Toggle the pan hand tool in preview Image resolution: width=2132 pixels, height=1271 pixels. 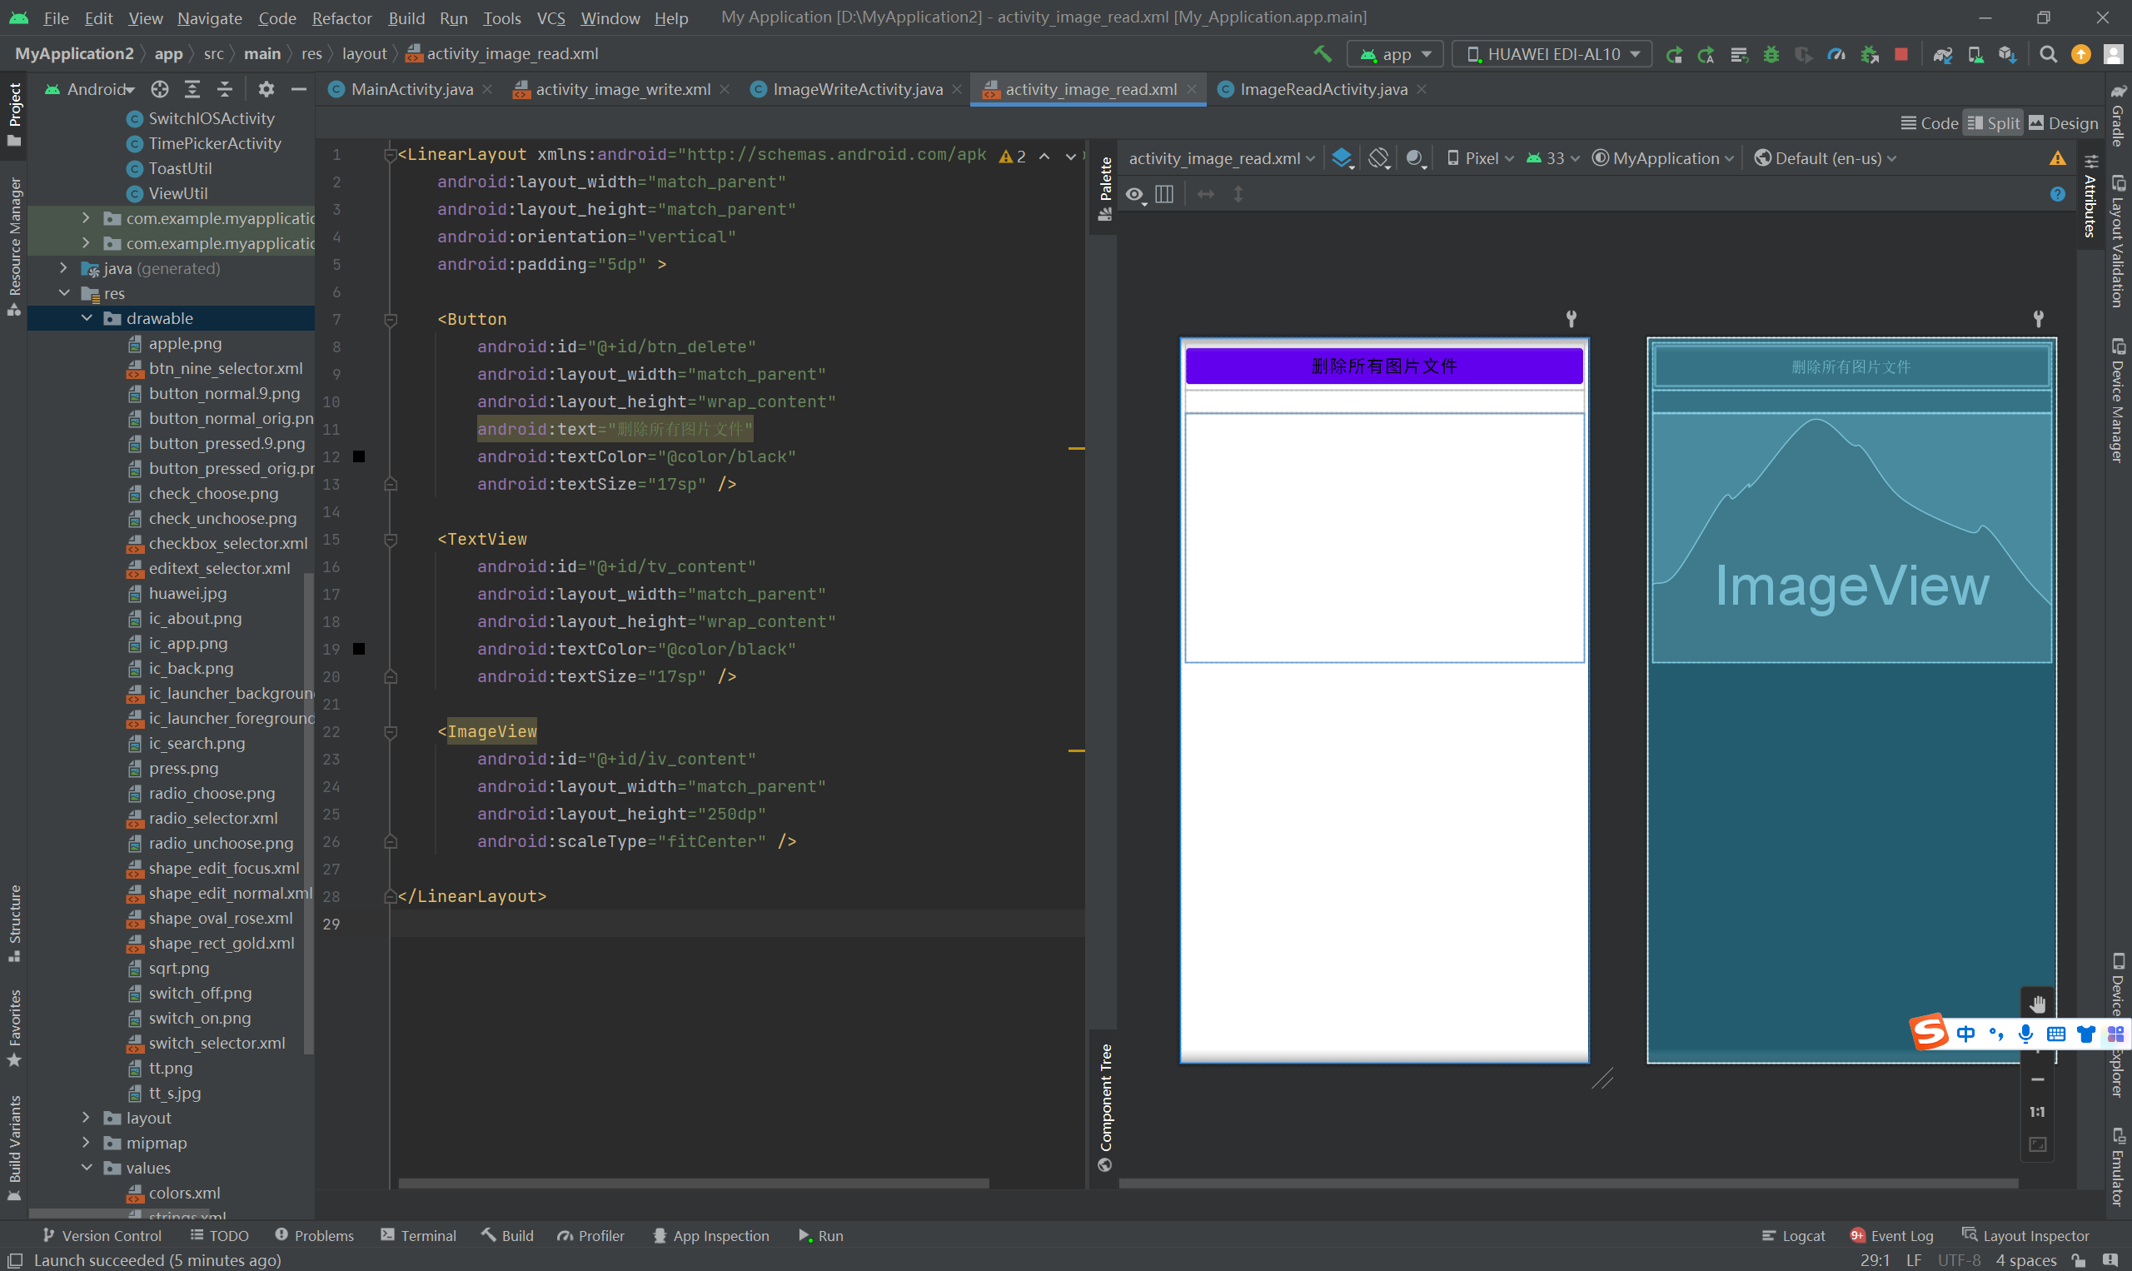(x=2037, y=1004)
